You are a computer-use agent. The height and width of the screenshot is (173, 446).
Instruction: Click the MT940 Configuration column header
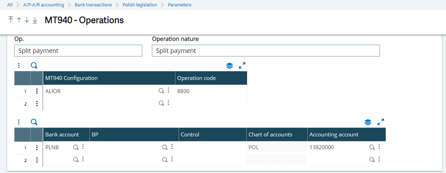[x=109, y=78]
